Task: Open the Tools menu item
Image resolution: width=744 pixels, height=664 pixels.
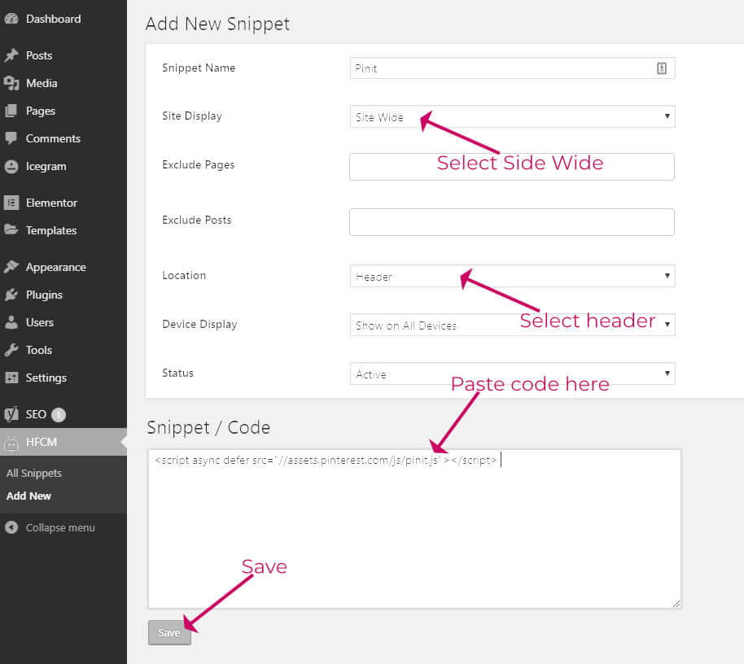Action: (x=63, y=350)
